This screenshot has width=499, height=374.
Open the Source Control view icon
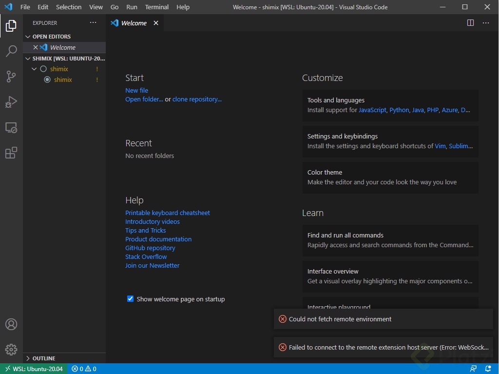coord(11,77)
